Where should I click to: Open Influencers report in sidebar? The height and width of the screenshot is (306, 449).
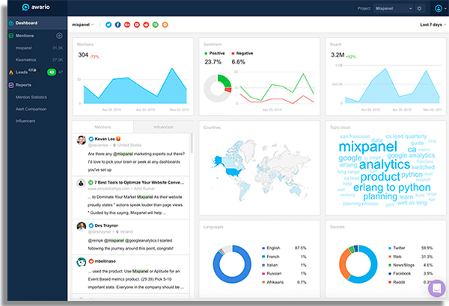tap(25, 121)
